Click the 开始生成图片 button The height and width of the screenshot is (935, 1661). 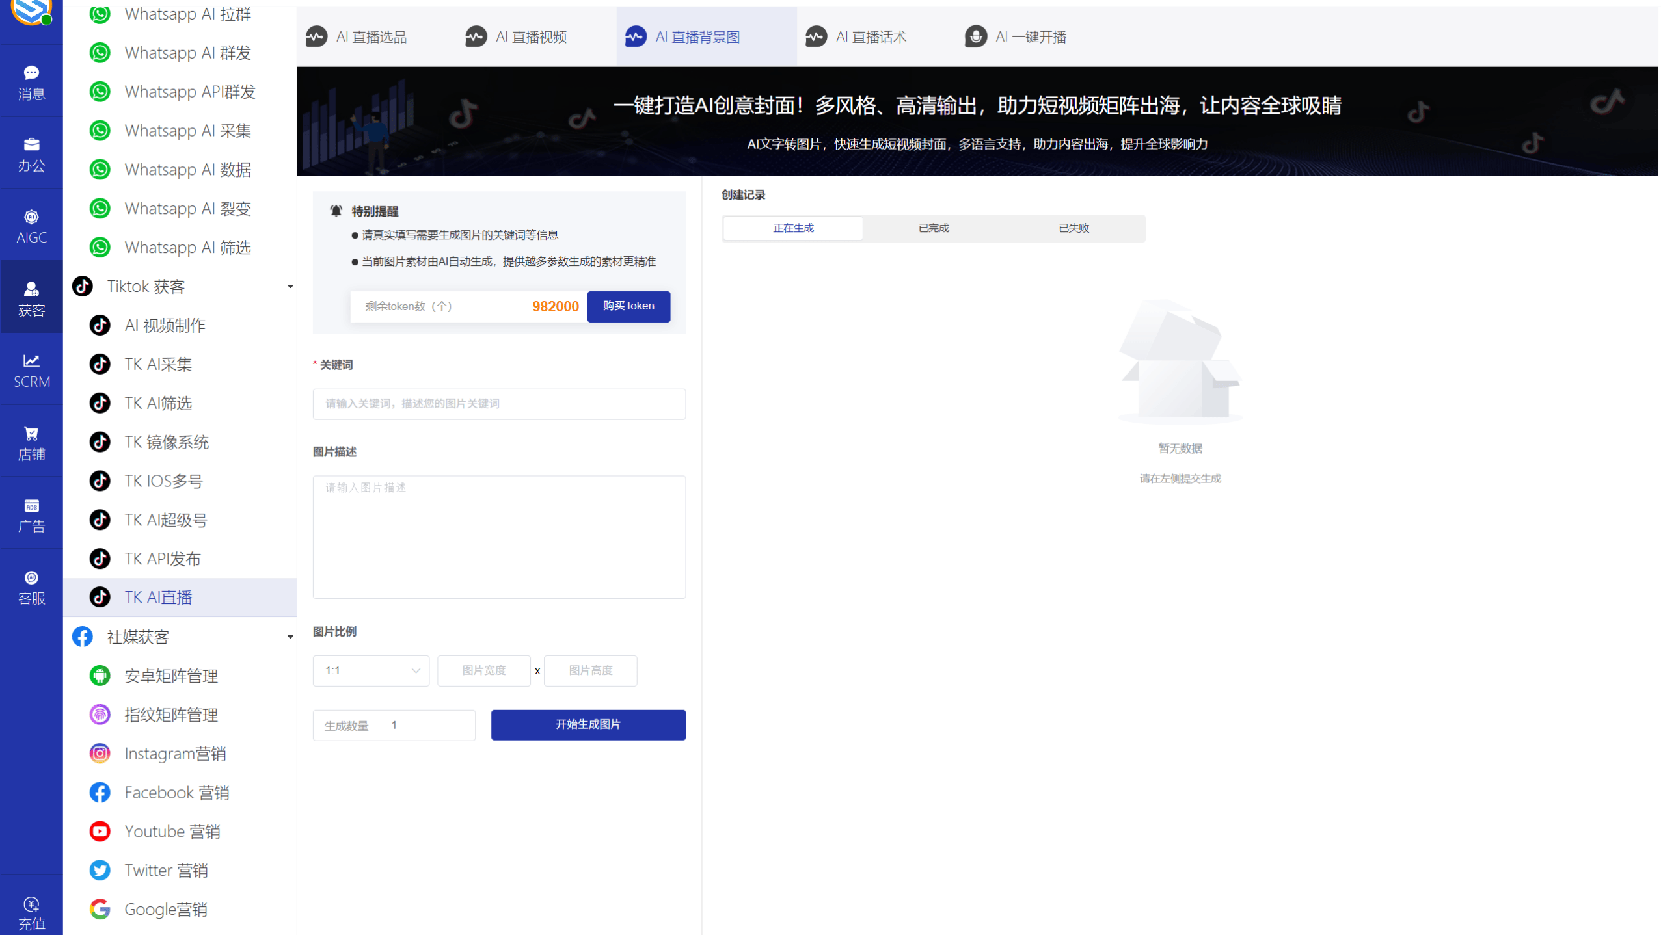click(587, 724)
